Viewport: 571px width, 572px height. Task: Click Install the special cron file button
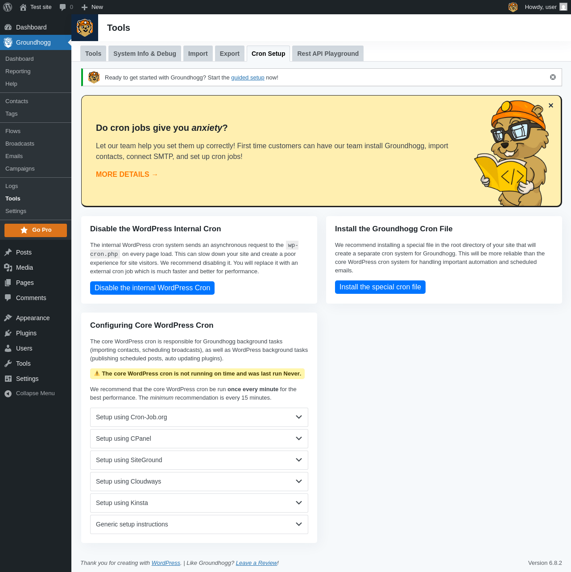pyautogui.click(x=380, y=287)
